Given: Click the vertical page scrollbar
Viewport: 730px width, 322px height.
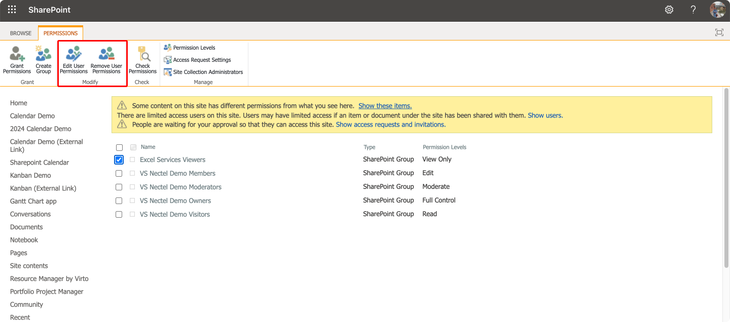Looking at the screenshot, I should [x=726, y=177].
